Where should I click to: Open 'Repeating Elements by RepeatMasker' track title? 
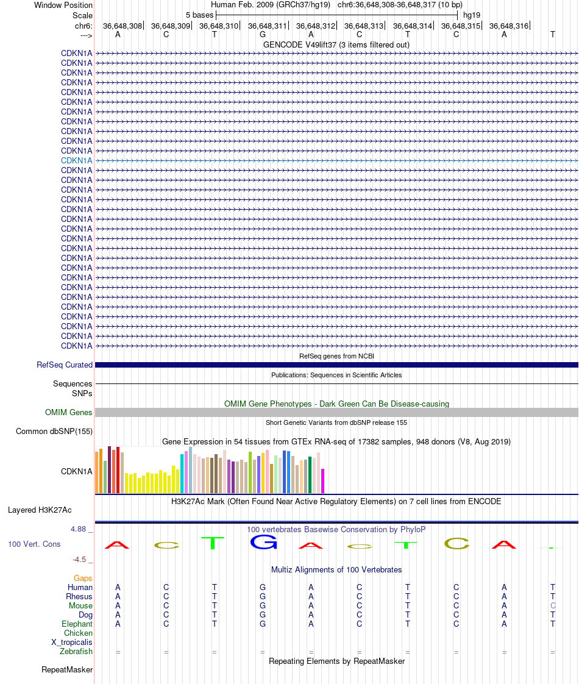pos(336,661)
